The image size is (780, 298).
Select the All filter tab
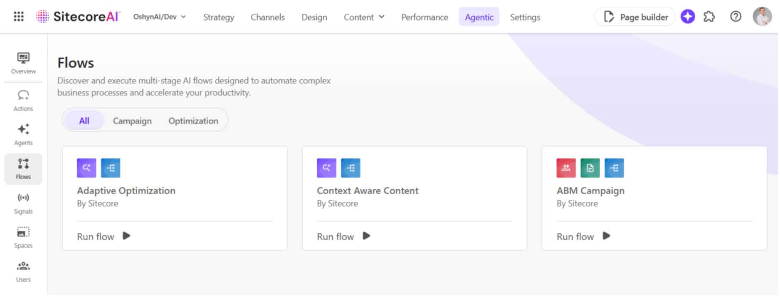coord(84,121)
